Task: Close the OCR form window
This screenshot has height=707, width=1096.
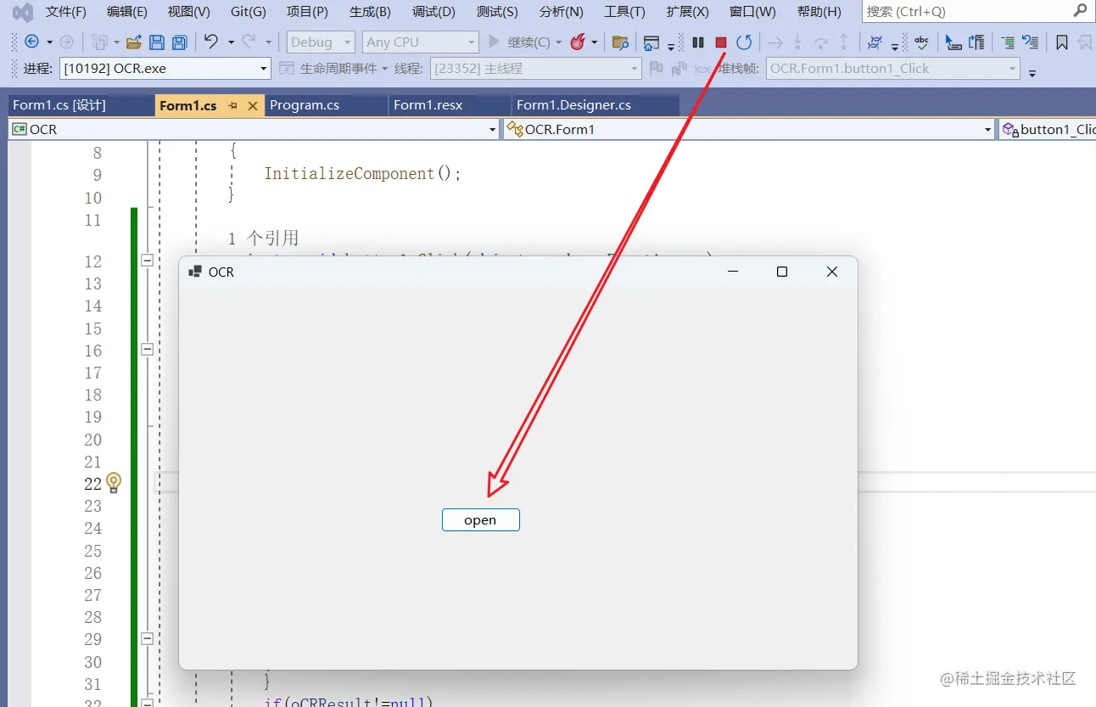Action: click(x=832, y=272)
